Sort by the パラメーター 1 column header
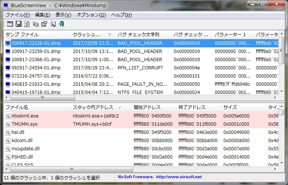The height and width of the screenshot is (185, 288). [x=233, y=35]
